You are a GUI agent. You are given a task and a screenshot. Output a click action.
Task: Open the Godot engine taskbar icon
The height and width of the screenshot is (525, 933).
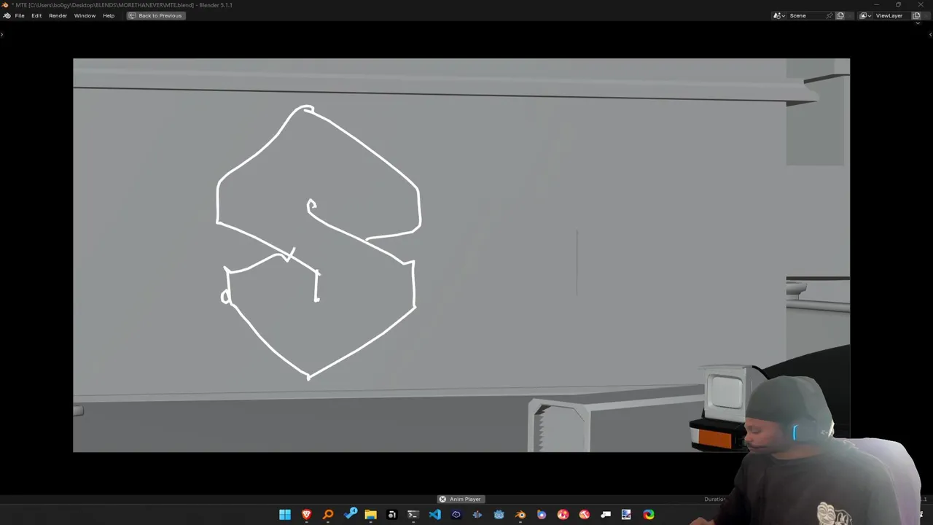499,515
